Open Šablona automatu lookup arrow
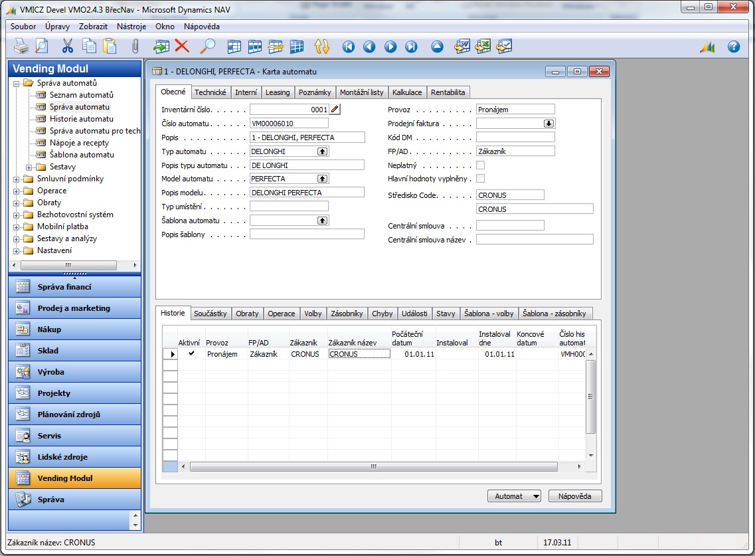Screen dimensions: 755x556 point(322,221)
